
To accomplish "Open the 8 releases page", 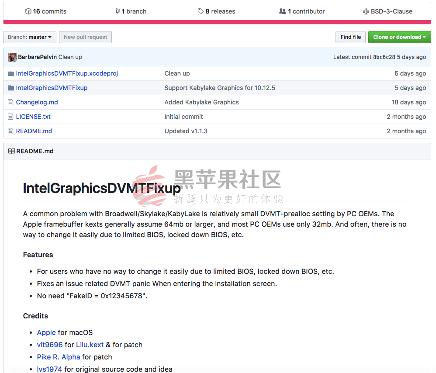I will tap(217, 11).
